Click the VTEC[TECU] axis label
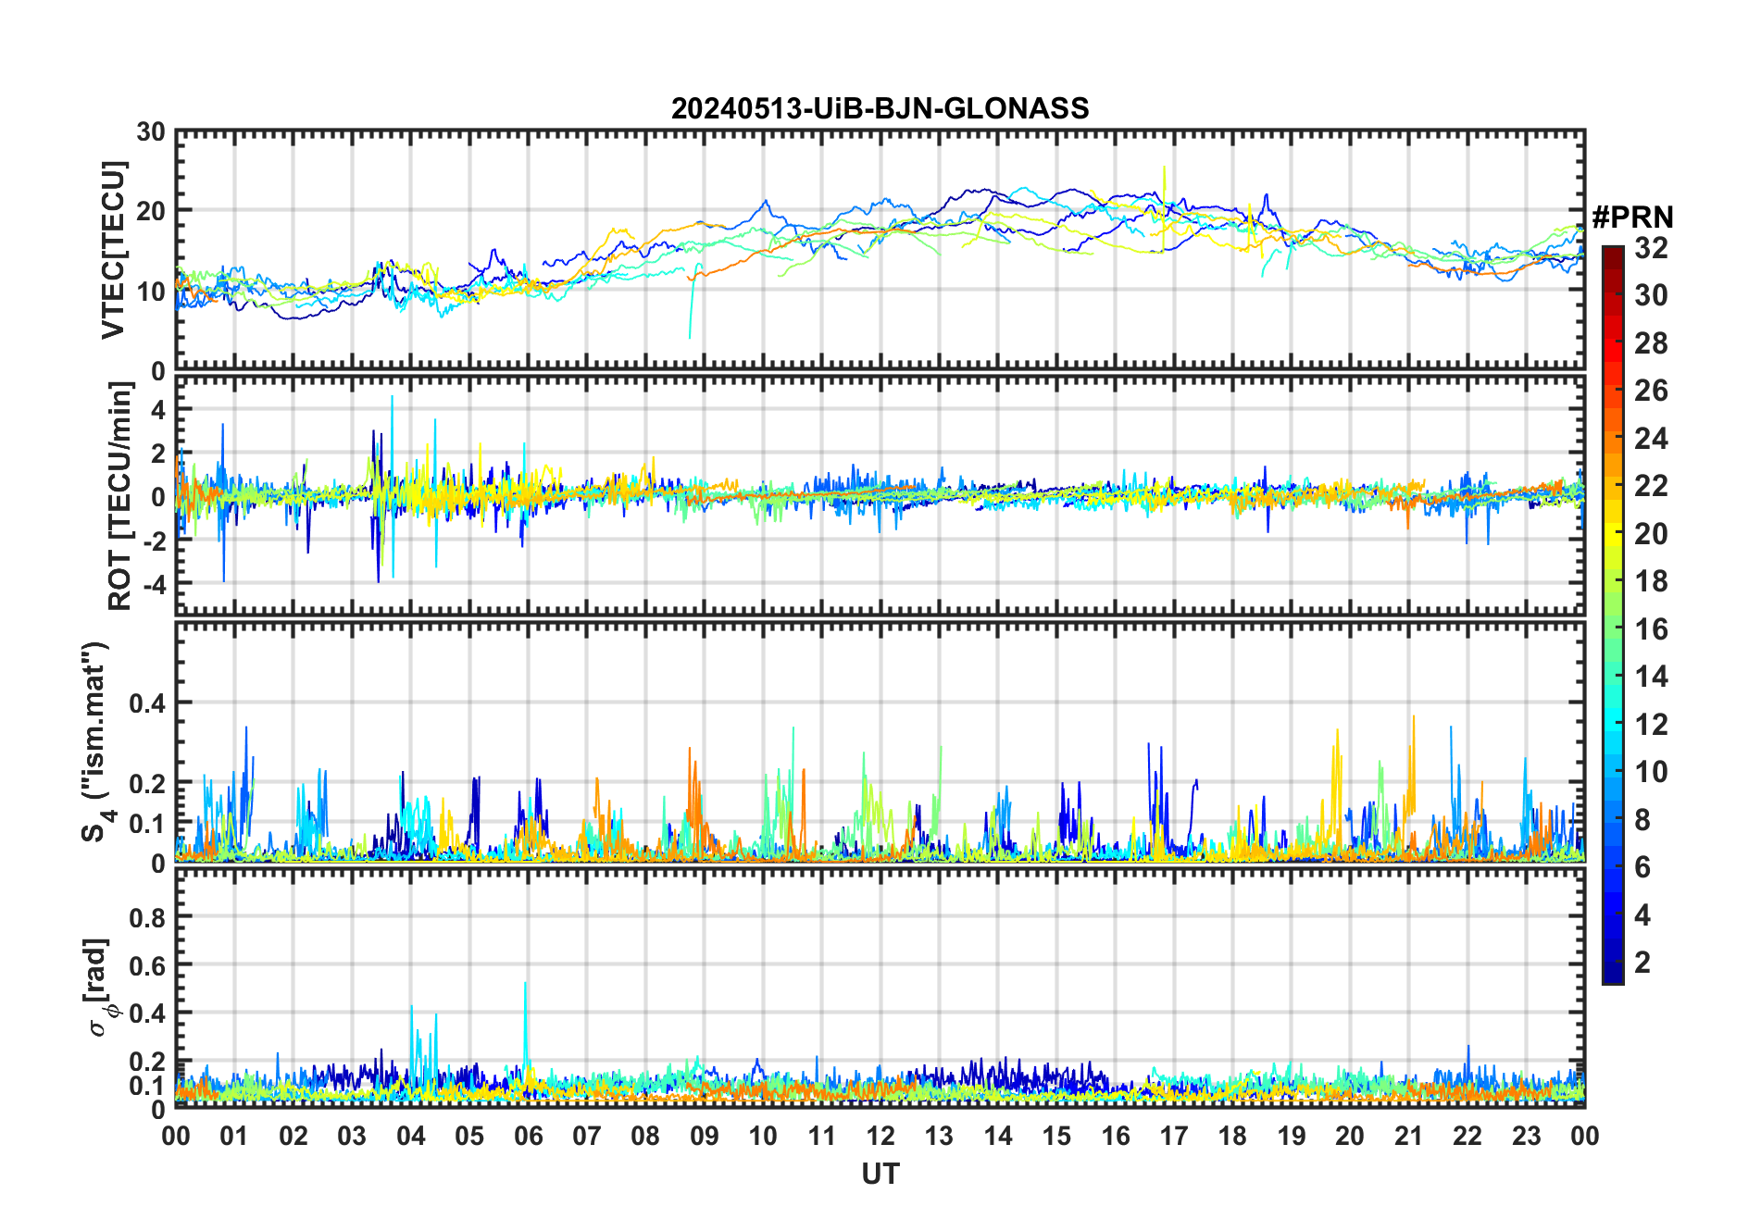Viewport: 1761px width, 1231px height. tap(113, 250)
